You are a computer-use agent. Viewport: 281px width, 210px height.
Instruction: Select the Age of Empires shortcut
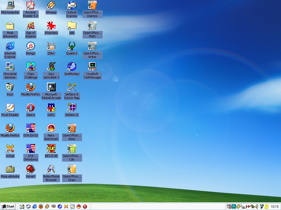30,30
